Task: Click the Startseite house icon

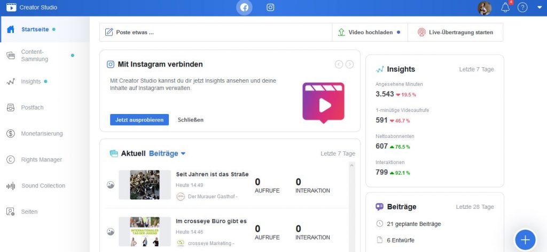Action: (11, 29)
